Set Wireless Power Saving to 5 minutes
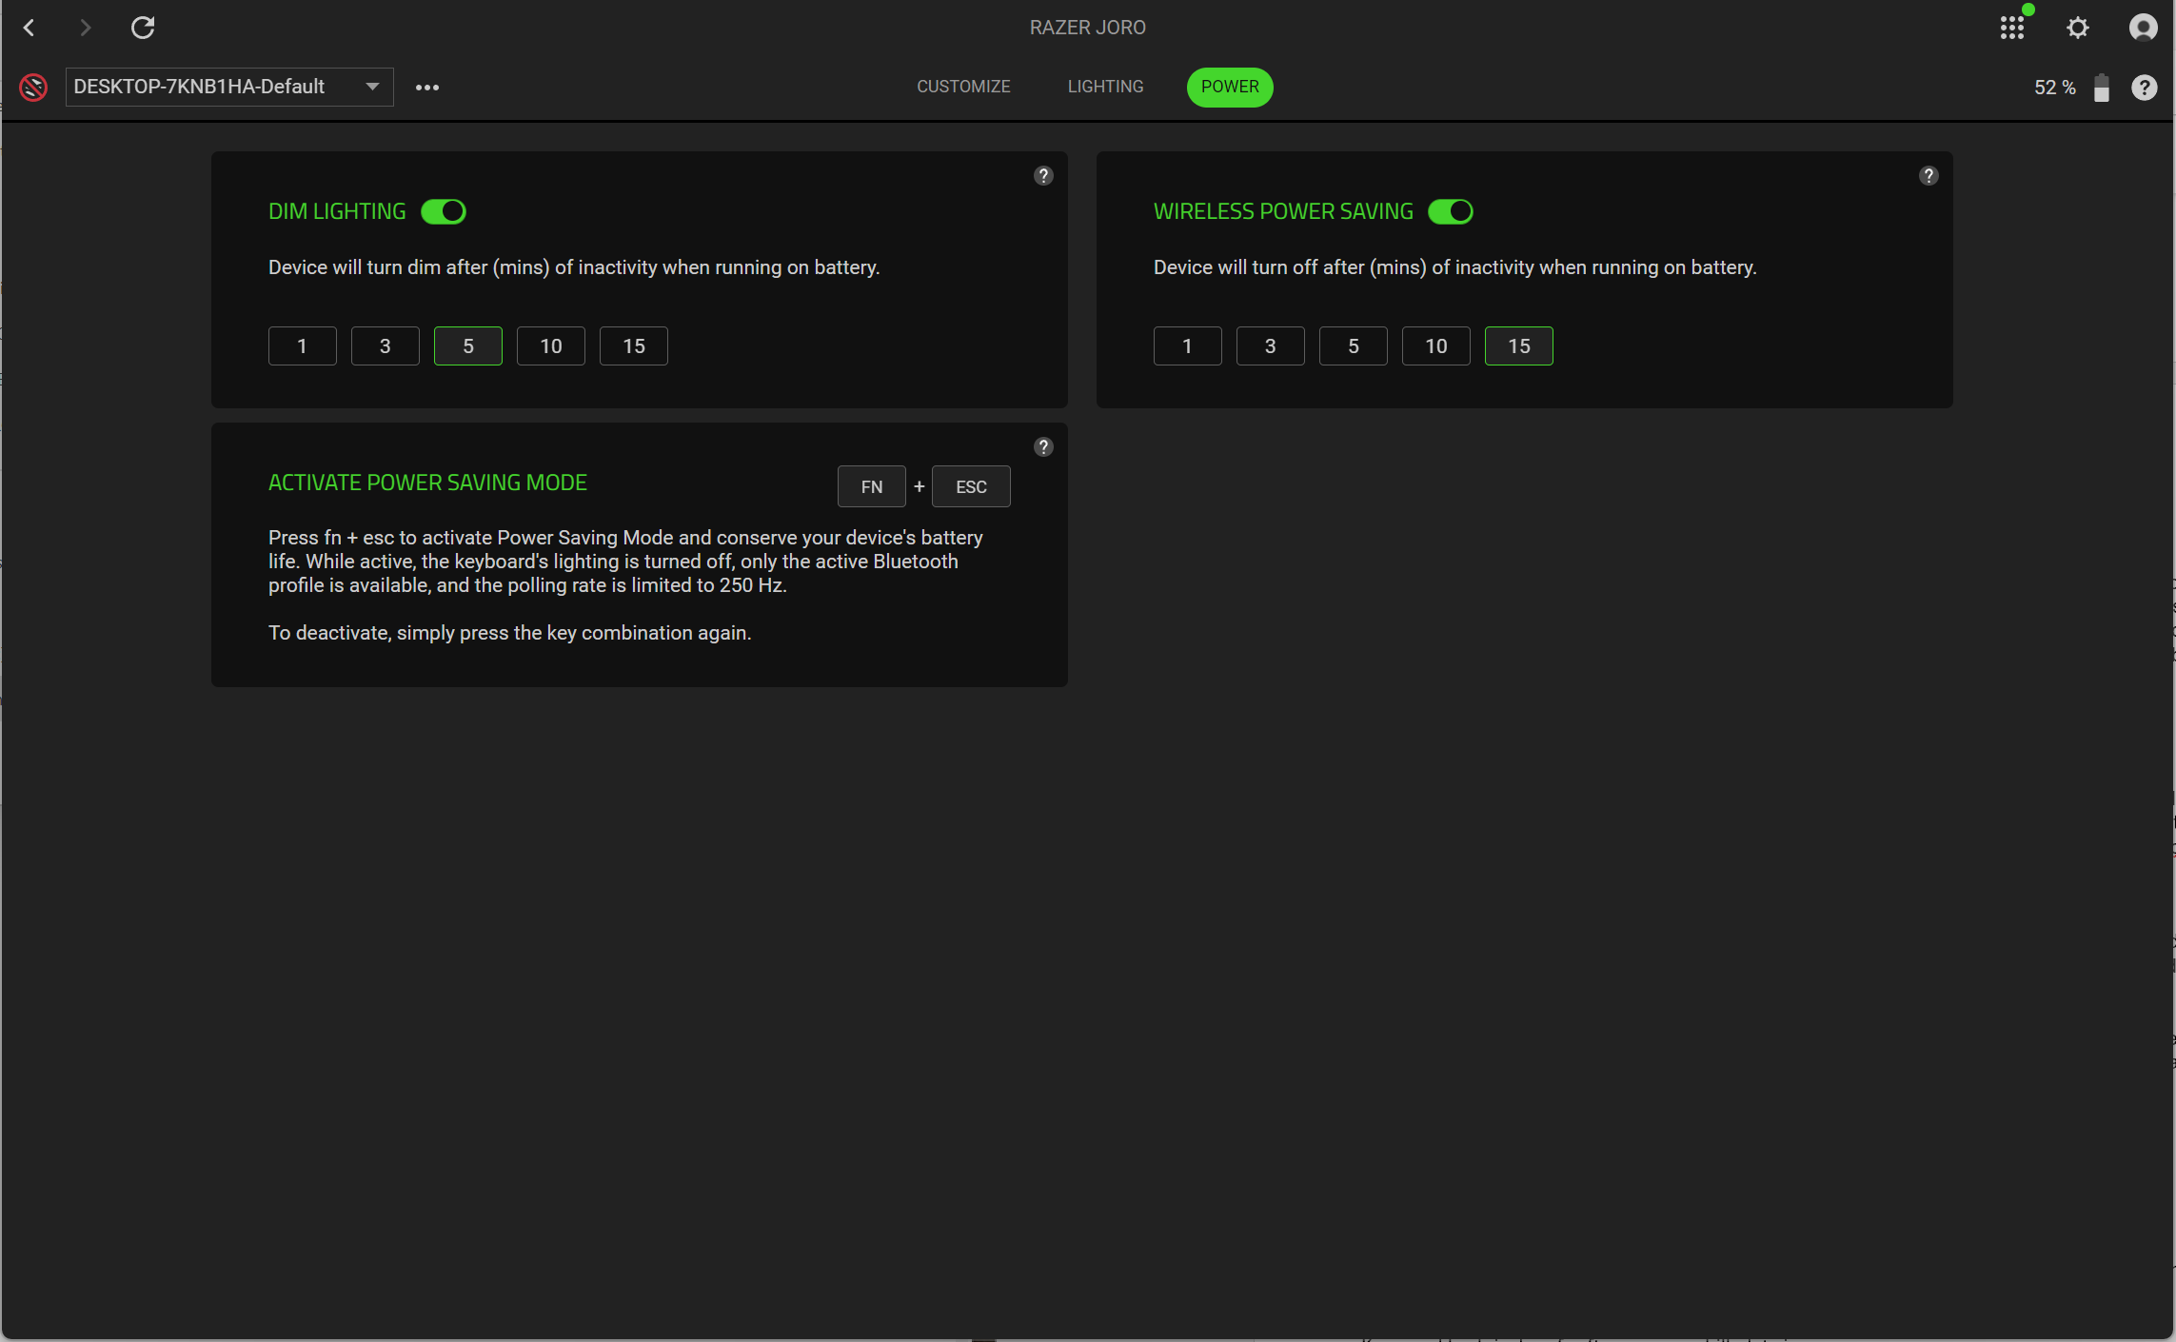 coord(1354,345)
